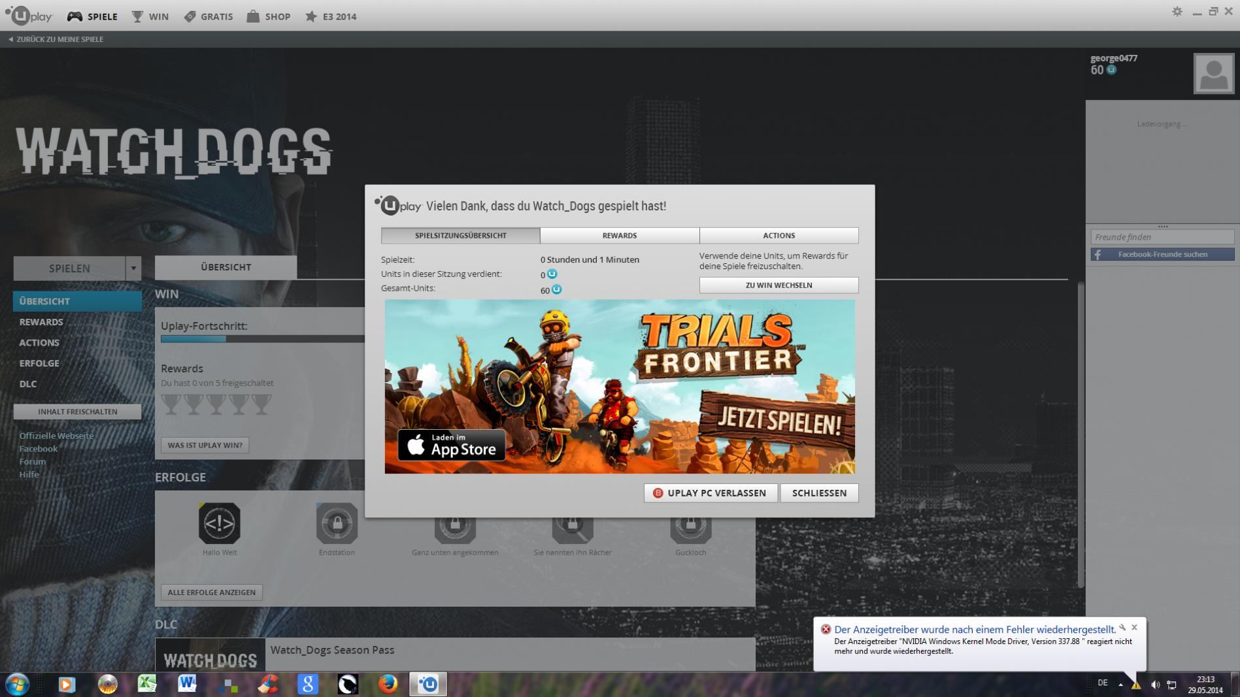The width and height of the screenshot is (1240, 697).
Task: Click the Hallo Welt achievement icon
Action: [220, 523]
